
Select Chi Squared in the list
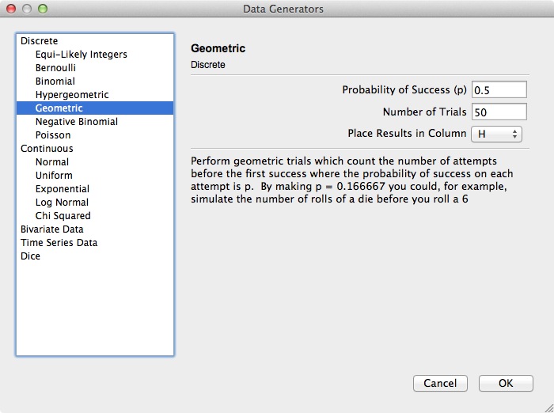click(63, 216)
